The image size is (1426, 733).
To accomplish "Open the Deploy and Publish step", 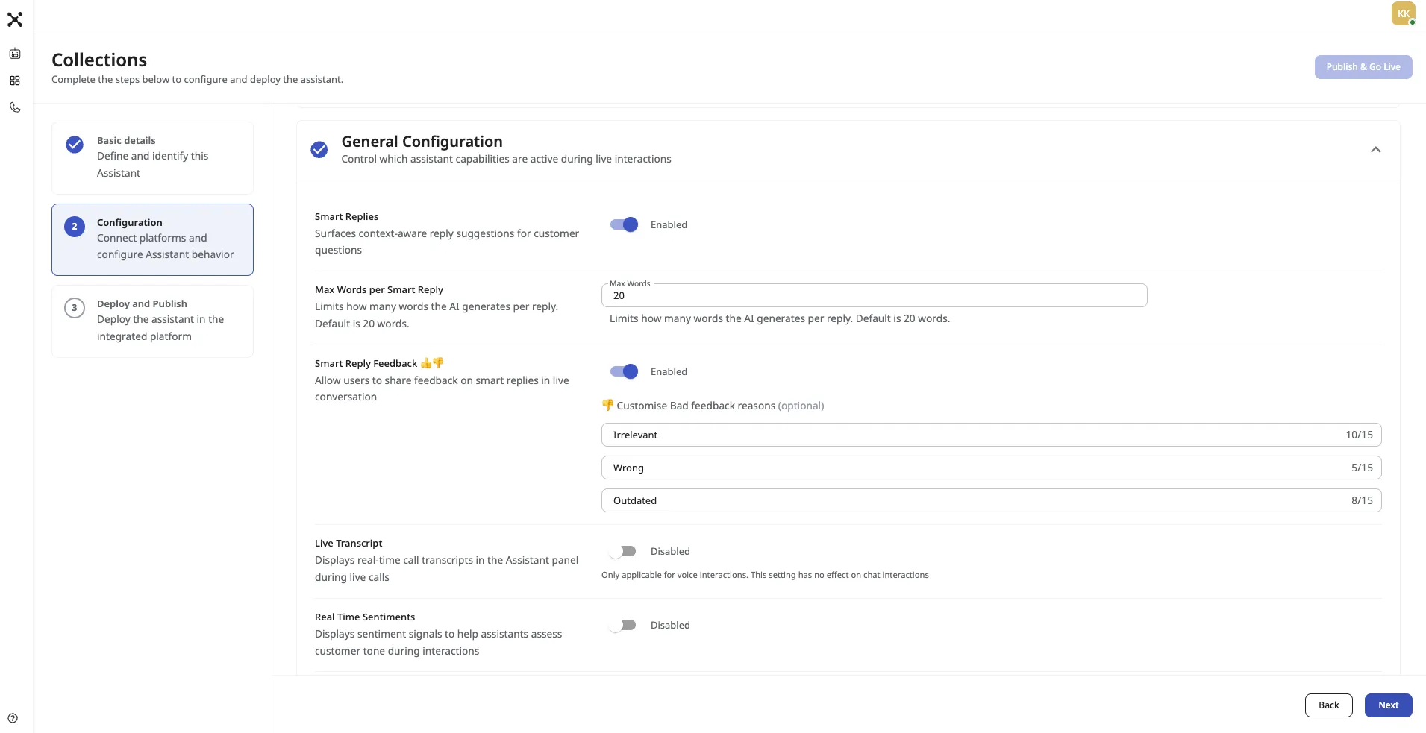I will 152,321.
